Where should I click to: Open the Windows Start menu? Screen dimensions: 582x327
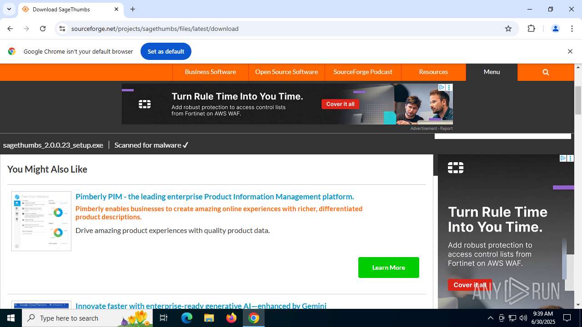[11, 318]
